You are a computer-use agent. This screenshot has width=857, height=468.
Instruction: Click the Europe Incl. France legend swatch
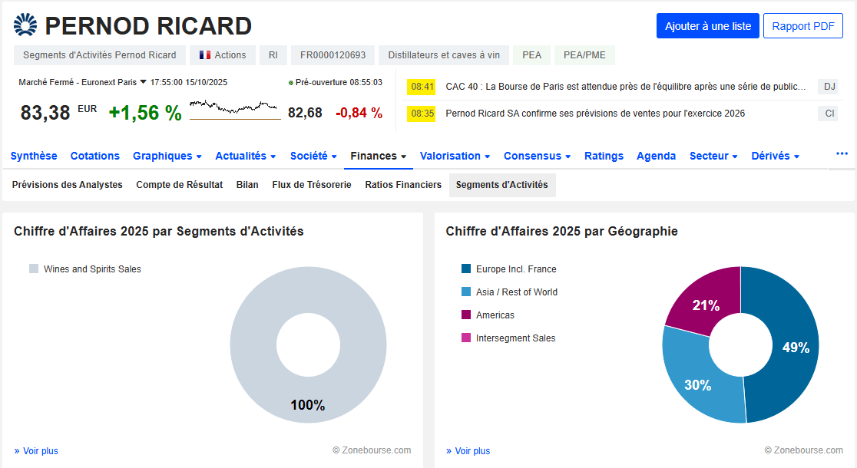pyautogui.click(x=466, y=269)
